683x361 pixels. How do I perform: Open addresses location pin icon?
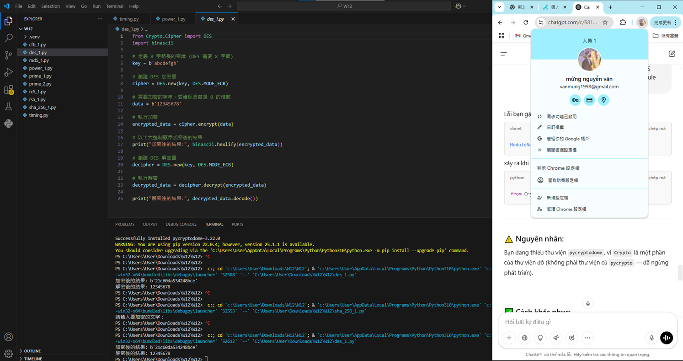[x=603, y=100]
